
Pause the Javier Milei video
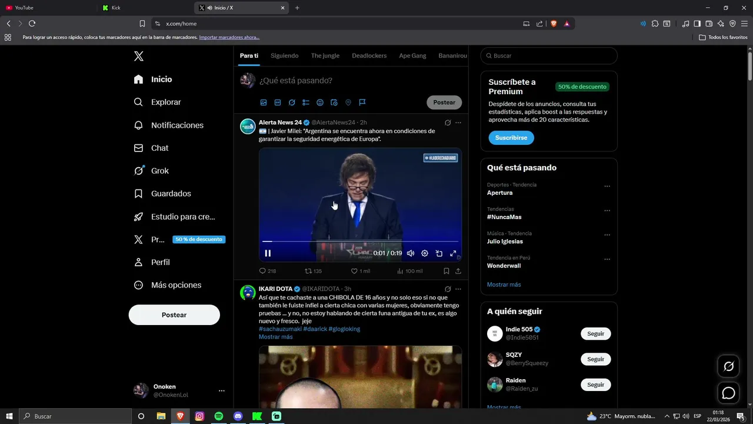tap(268, 253)
